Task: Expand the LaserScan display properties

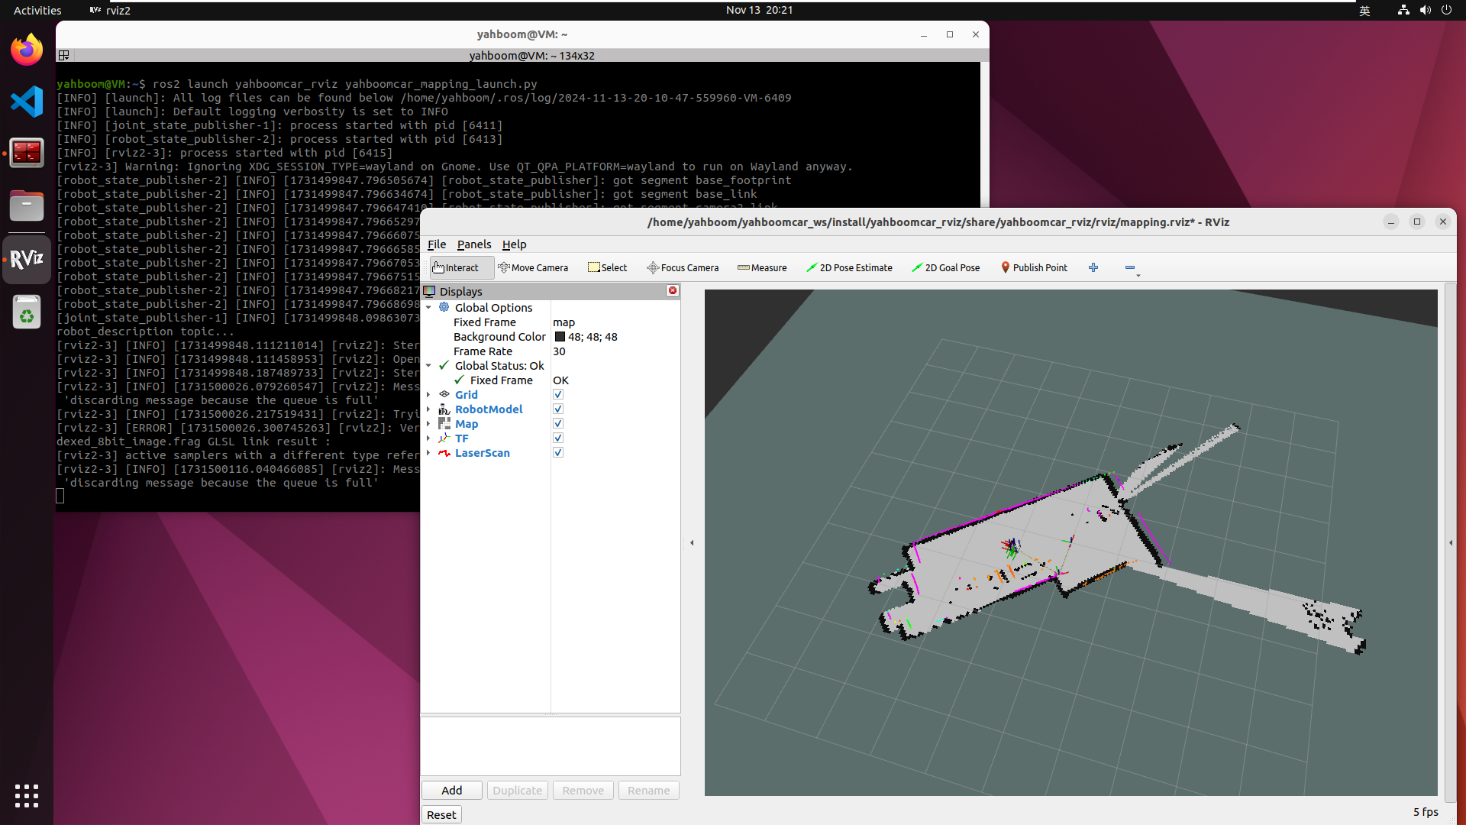Action: 428,452
